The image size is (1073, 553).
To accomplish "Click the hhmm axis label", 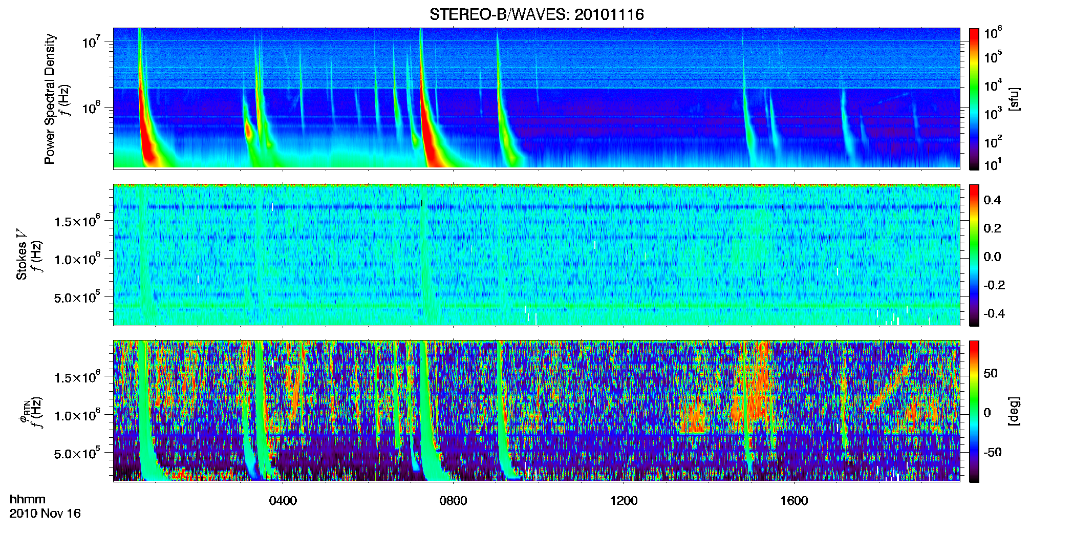I will [x=28, y=499].
